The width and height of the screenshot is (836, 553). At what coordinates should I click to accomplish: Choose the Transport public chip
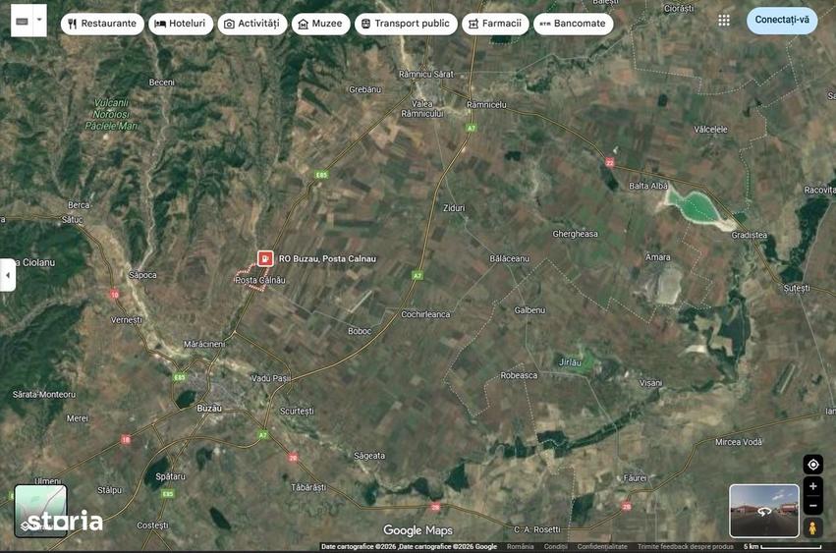point(406,24)
